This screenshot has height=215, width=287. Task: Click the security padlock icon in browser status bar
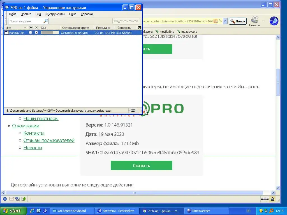(x=272, y=199)
